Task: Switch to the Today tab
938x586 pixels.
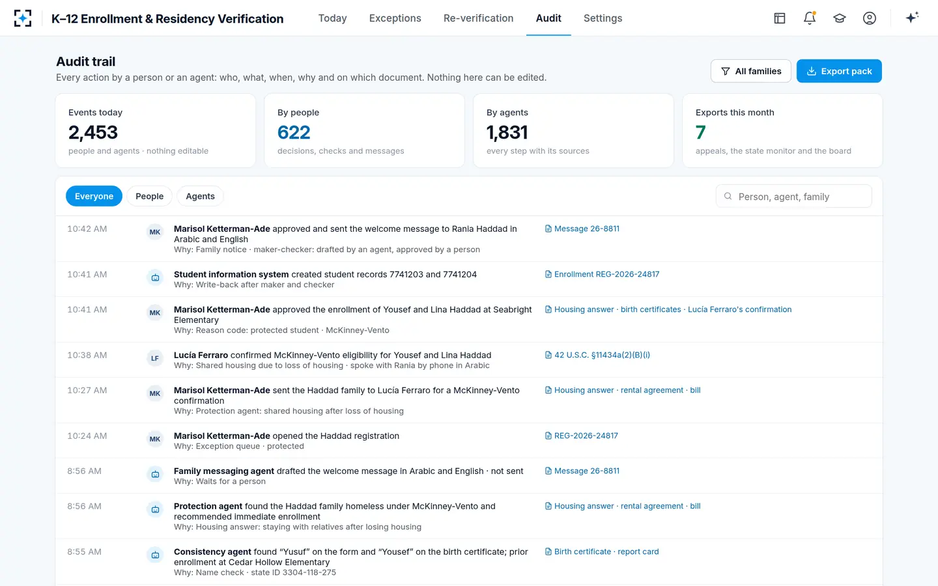Action: 332,18
